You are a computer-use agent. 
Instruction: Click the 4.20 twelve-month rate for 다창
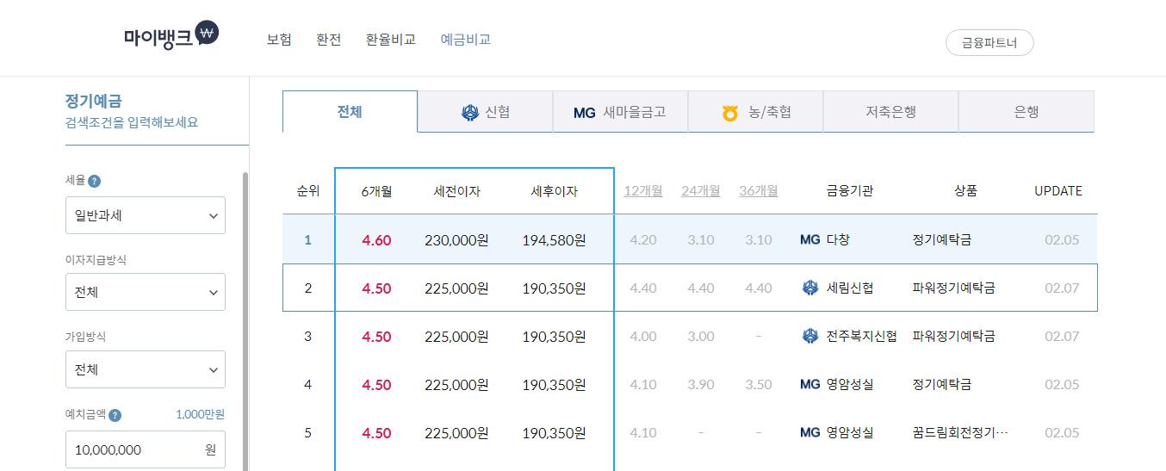pos(643,239)
